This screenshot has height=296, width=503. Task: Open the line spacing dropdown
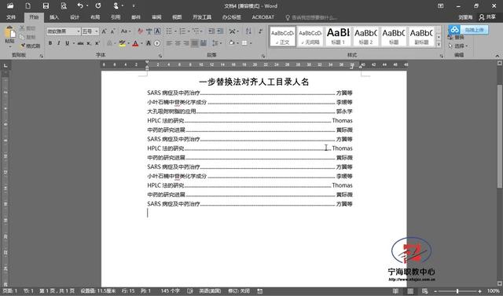click(217, 43)
